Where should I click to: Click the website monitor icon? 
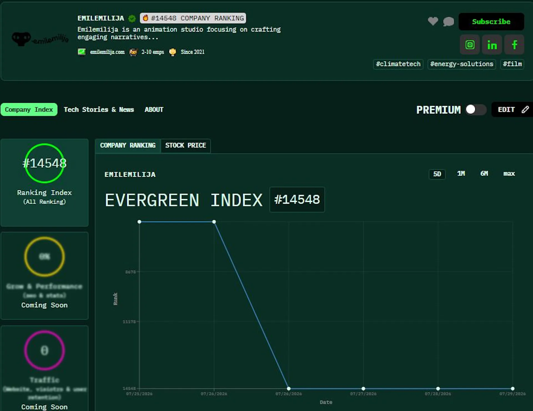82,52
